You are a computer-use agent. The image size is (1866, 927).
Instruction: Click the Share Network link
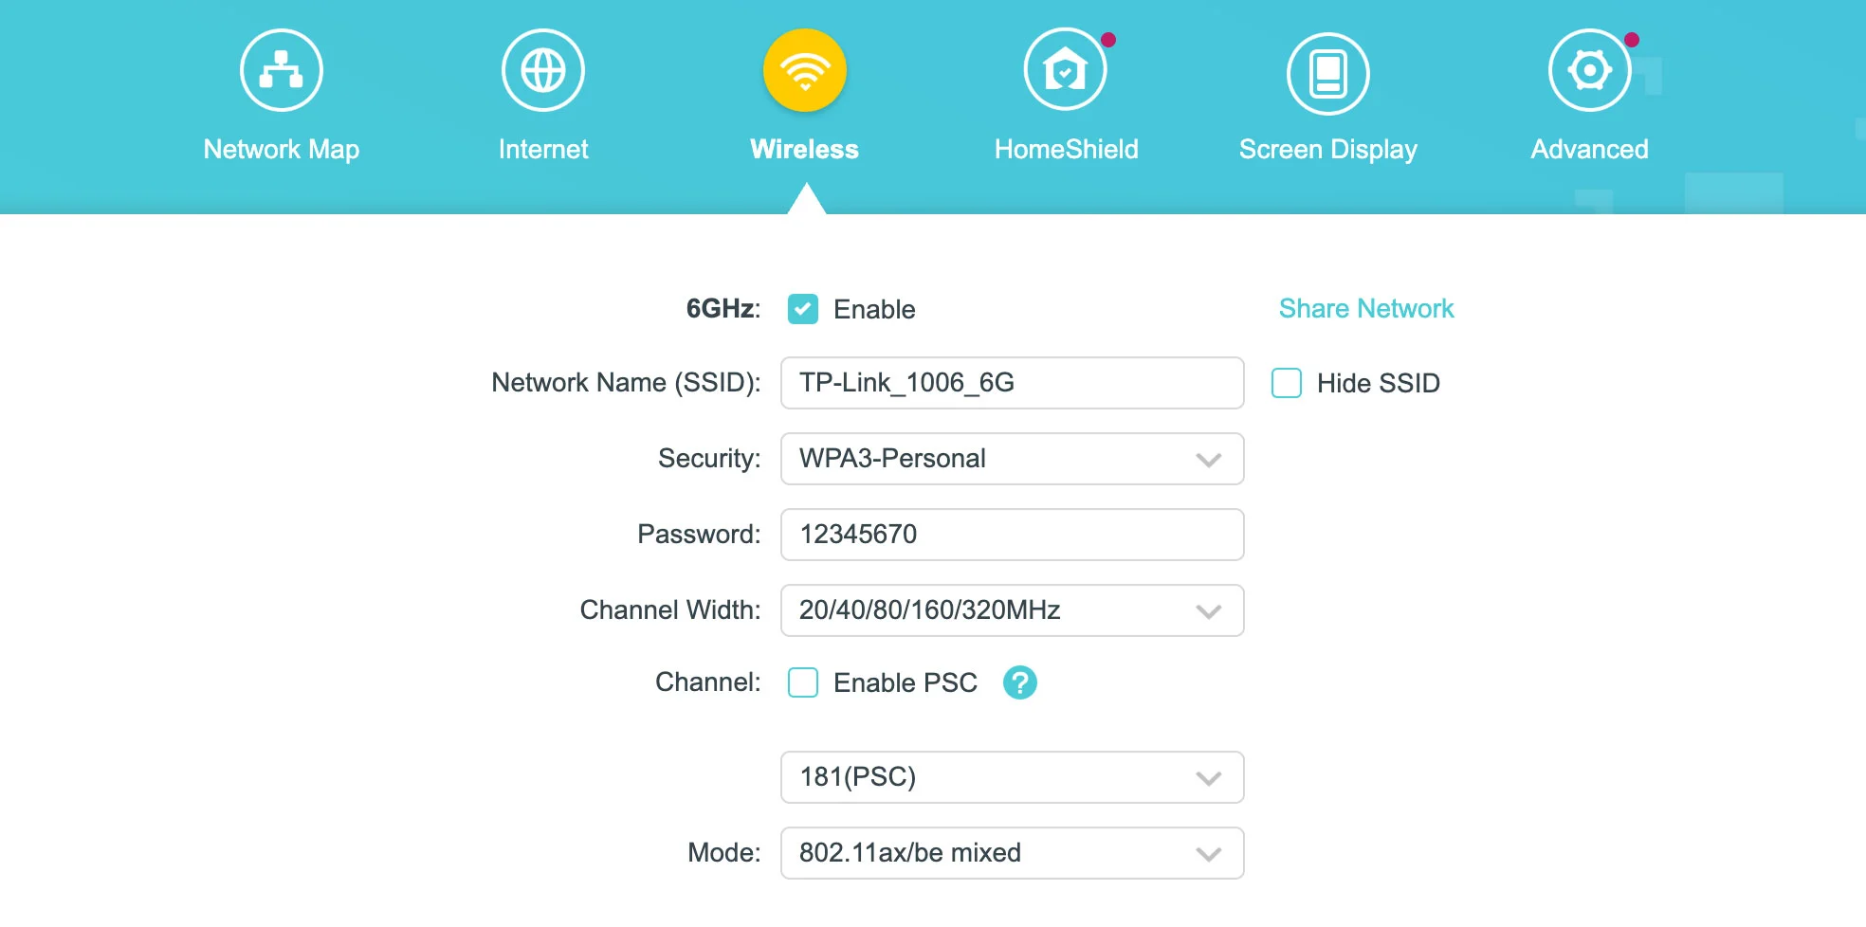click(x=1366, y=309)
